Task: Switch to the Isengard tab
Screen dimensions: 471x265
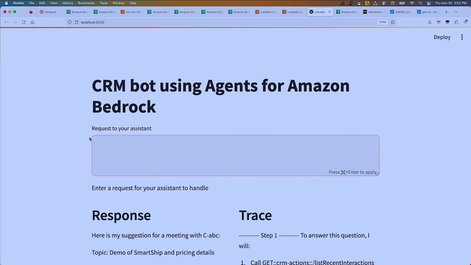Action: (50, 12)
